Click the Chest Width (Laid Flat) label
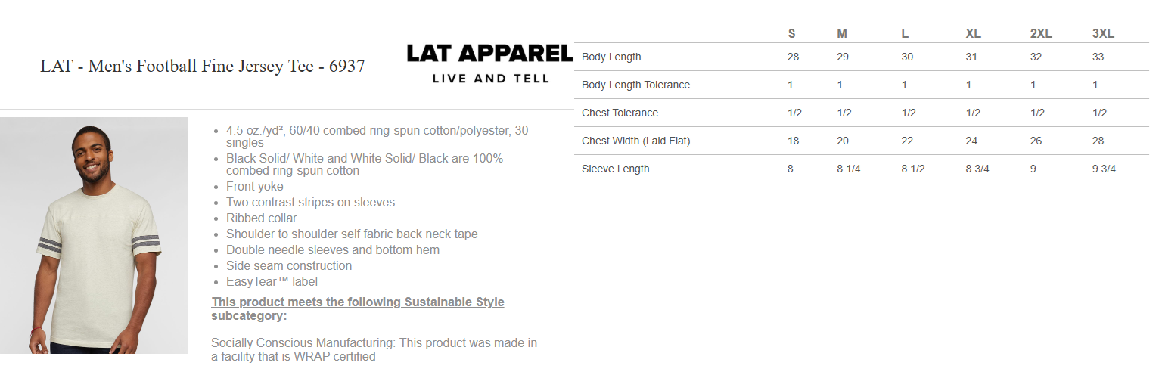Screen dimensions: 1162x375 coord(635,141)
